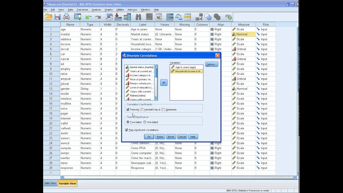Click the dialog's Help button
Image resolution: width=343 pixels, height=193 pixels.
click(193, 137)
